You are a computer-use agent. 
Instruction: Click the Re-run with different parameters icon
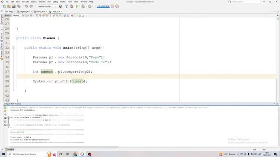point(5,111)
